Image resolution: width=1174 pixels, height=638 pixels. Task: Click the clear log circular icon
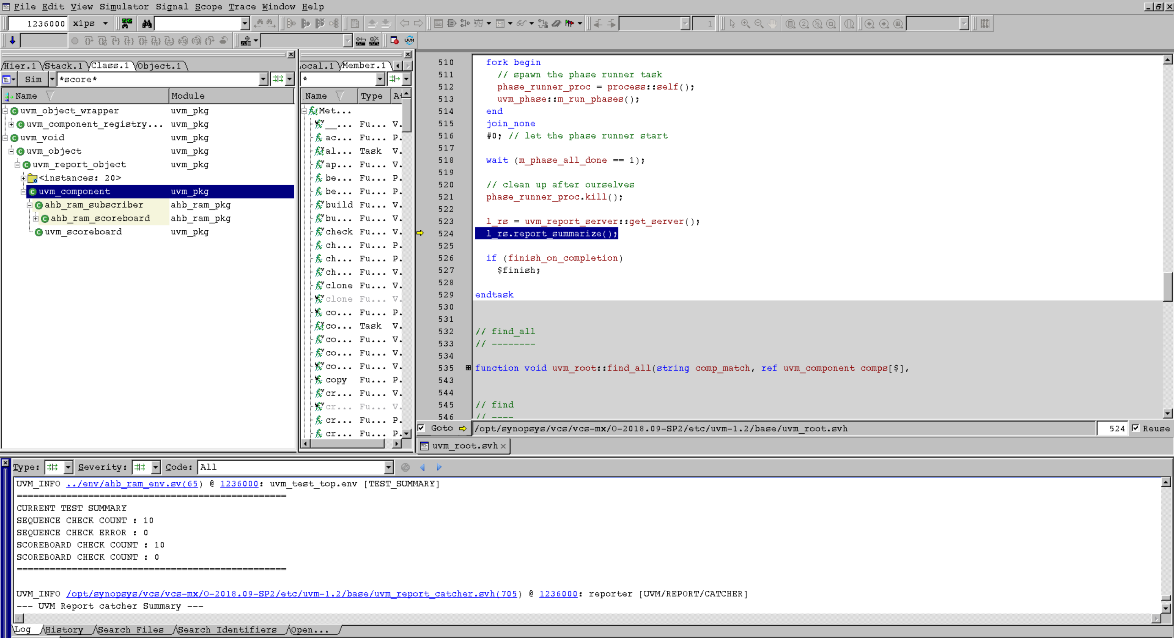[405, 467]
